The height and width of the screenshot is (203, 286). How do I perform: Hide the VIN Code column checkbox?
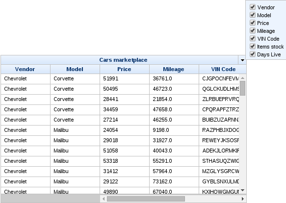point(253,38)
